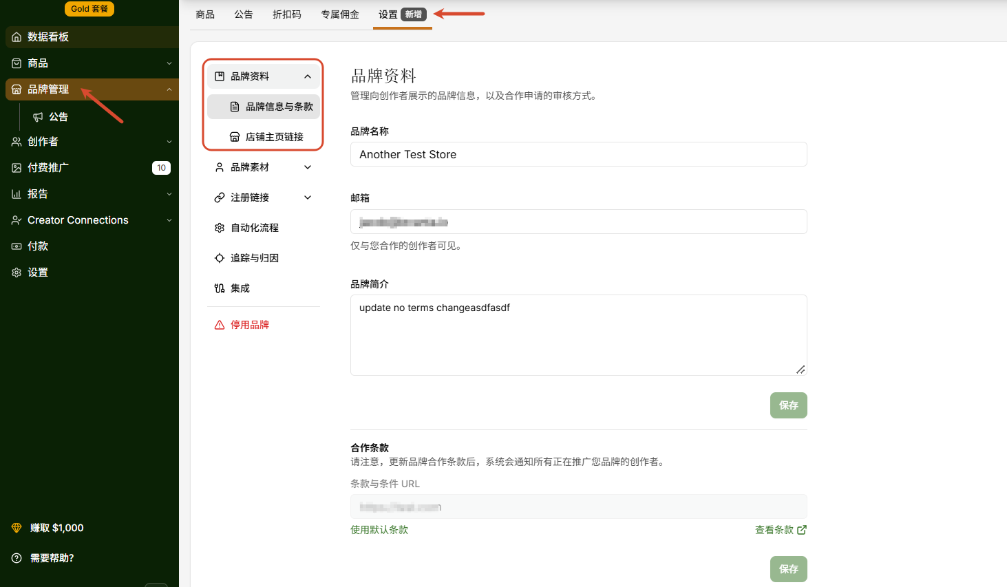
Task: Click the 商品 shopping bag icon in sidebar
Action: point(17,63)
